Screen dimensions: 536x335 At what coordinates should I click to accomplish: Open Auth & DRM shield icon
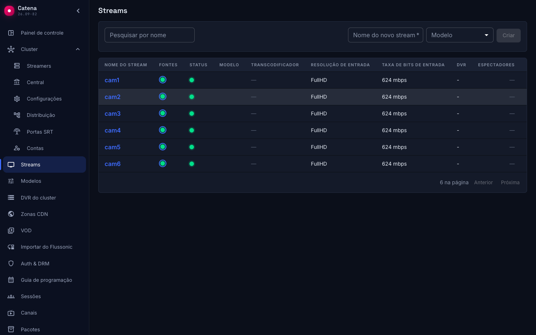coord(11,264)
